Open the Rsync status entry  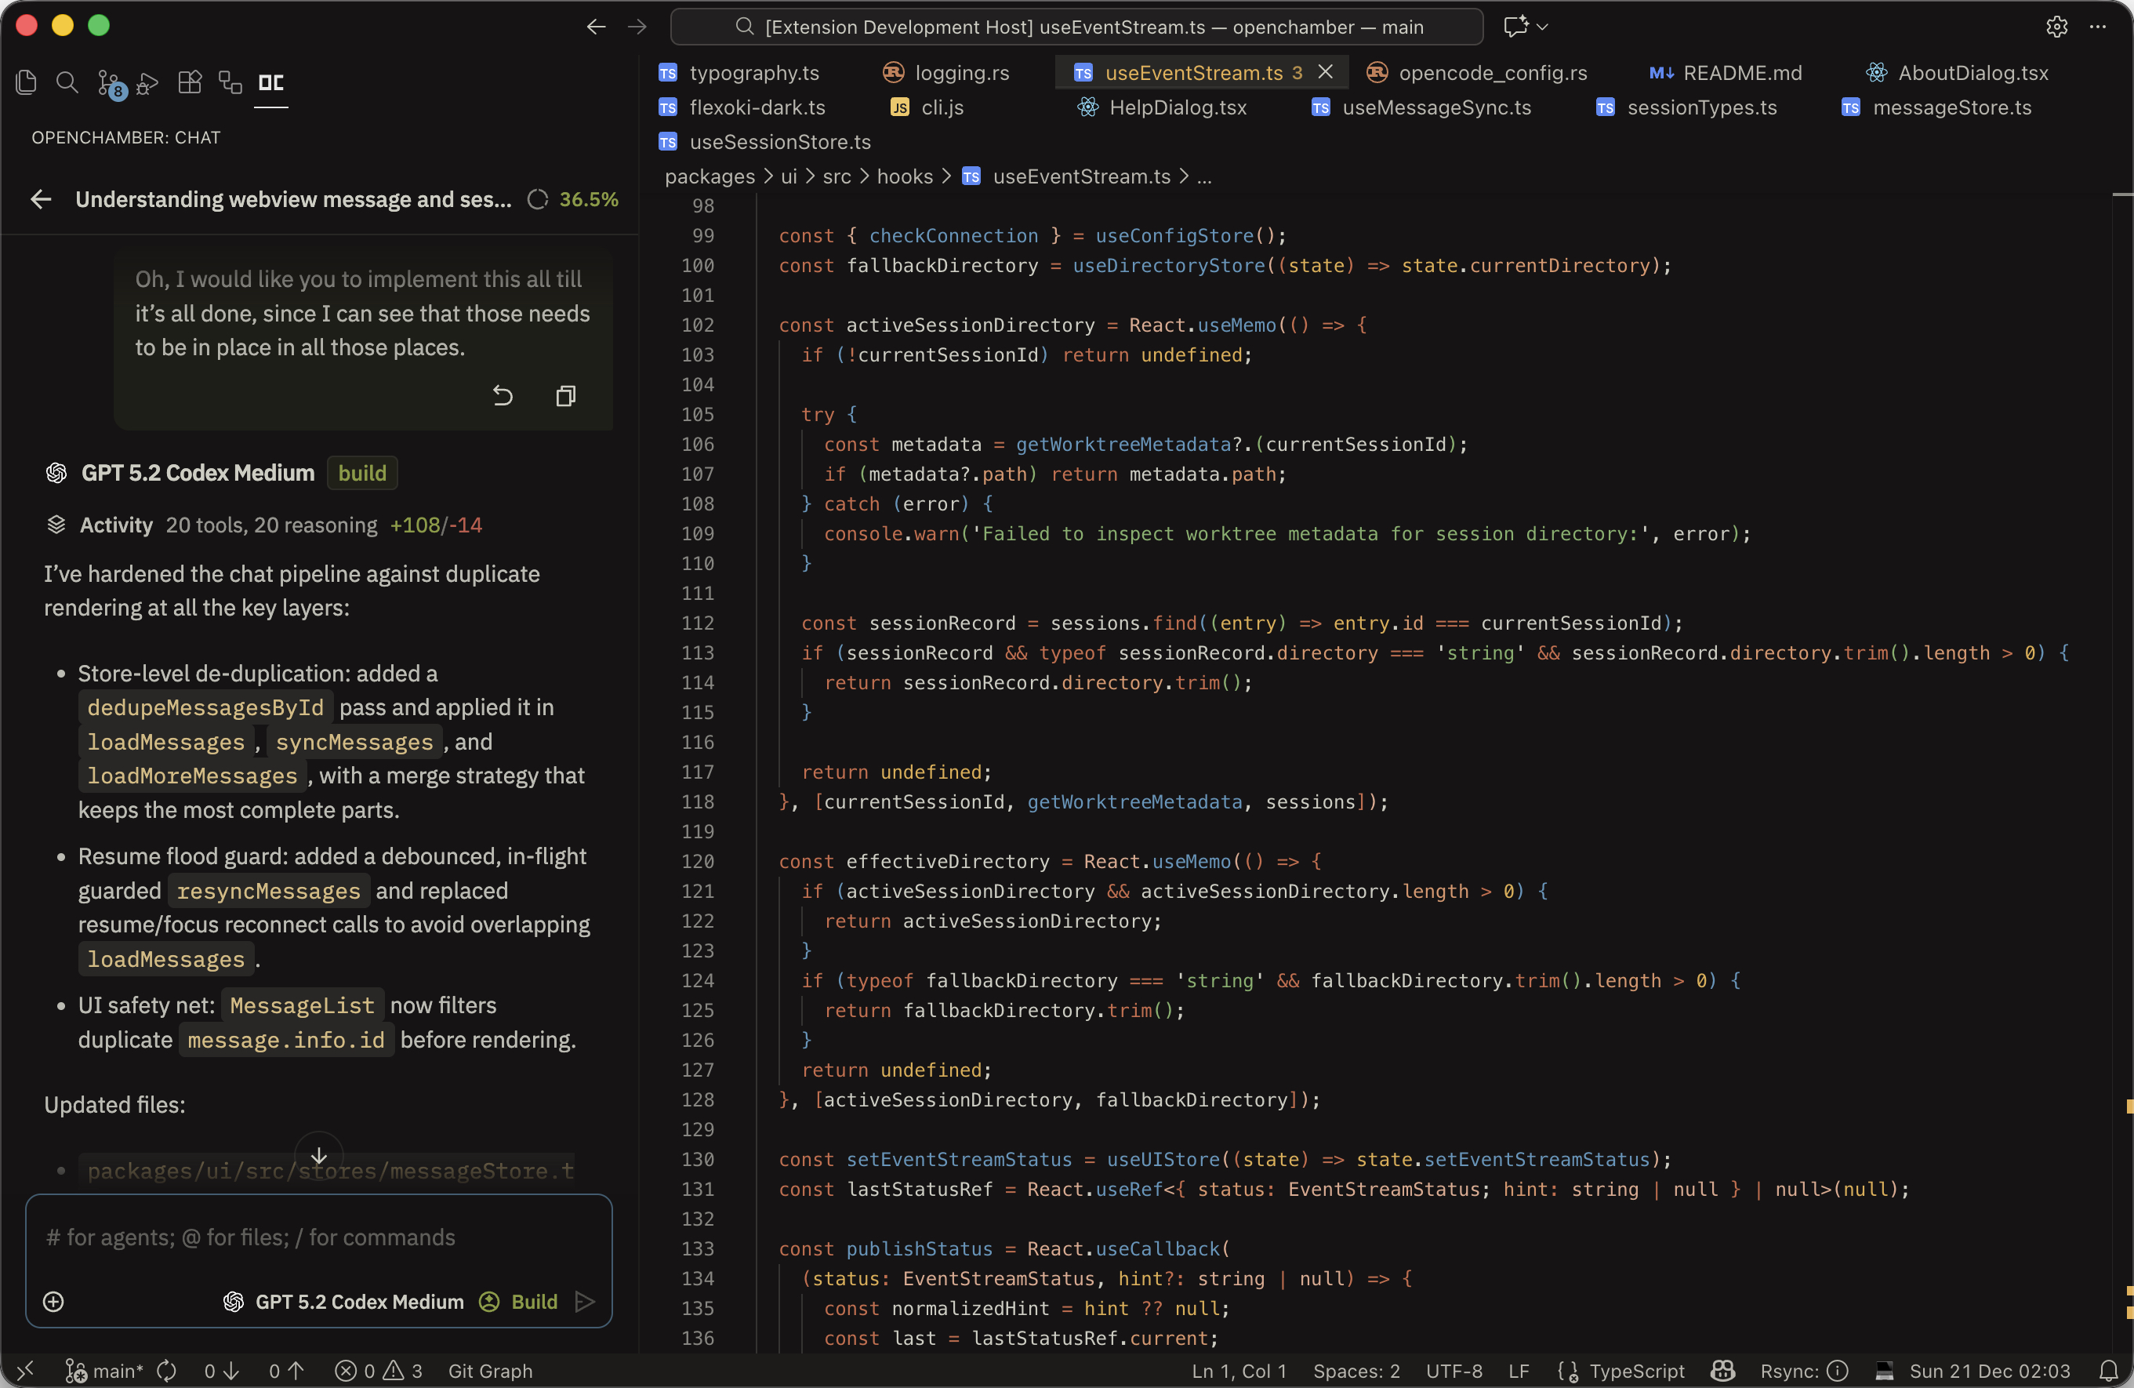(x=1804, y=1370)
